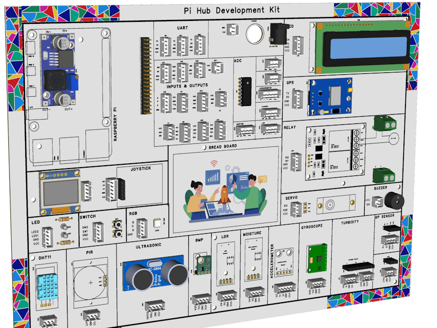The width and height of the screenshot is (437, 328).
Task: Click the DHT11 label
Action: pos(45,258)
